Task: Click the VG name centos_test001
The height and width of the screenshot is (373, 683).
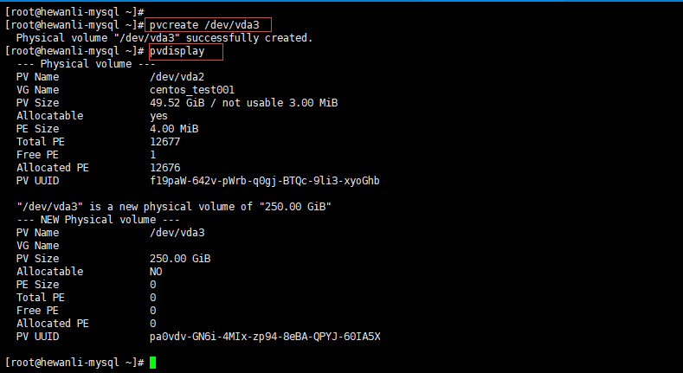Action: pyautogui.click(x=192, y=90)
